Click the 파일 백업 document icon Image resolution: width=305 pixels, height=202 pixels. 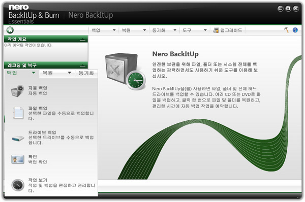click(x=18, y=113)
